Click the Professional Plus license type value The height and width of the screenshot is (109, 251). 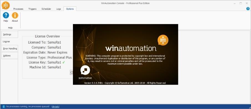60,57
